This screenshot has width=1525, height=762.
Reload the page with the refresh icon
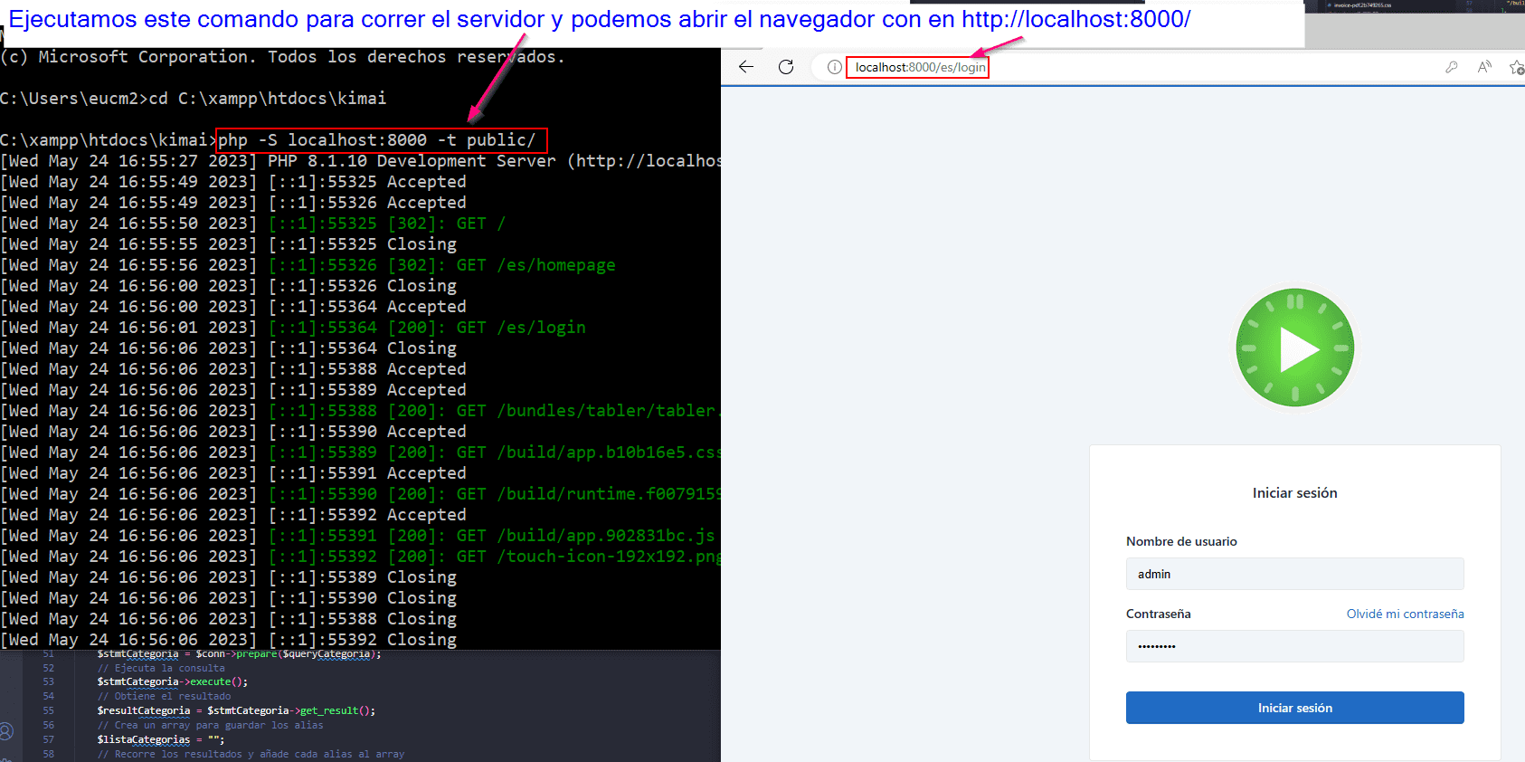[786, 67]
